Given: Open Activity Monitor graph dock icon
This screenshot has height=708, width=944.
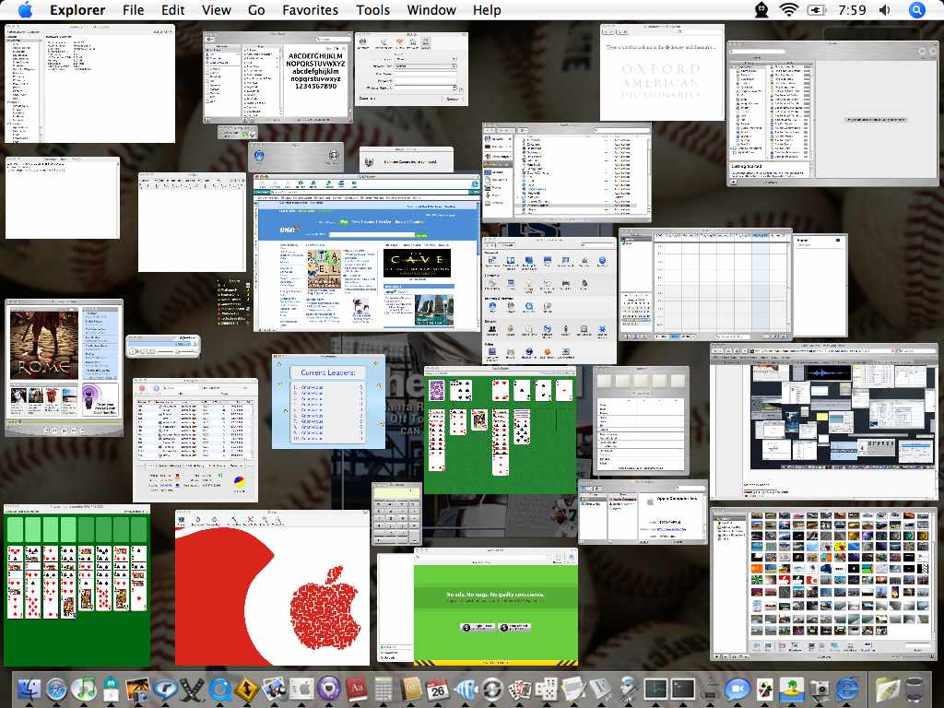Looking at the screenshot, I should [x=655, y=689].
